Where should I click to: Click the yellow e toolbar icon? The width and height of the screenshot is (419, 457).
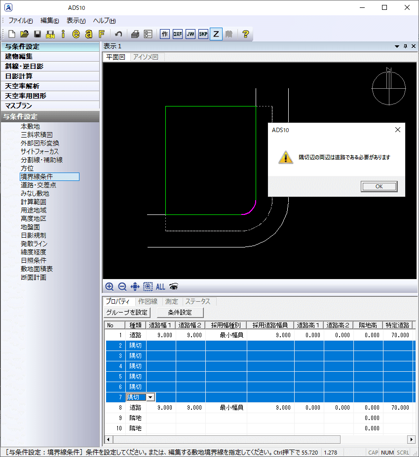pyautogui.click(x=76, y=34)
